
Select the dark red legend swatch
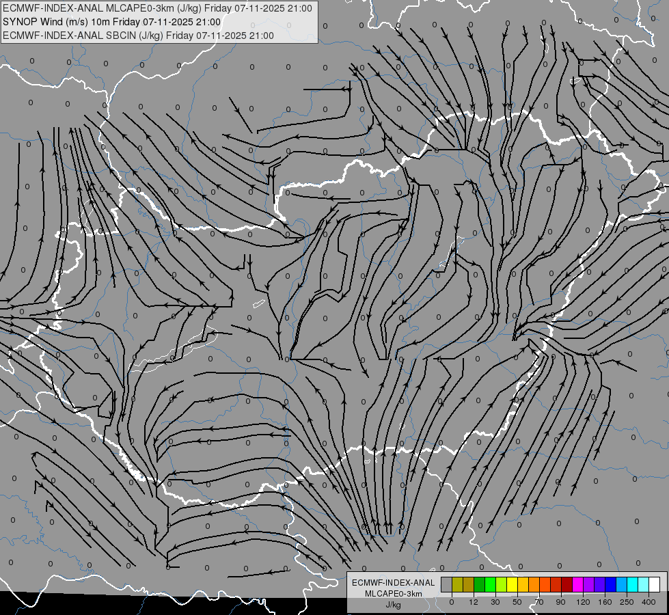pos(566,584)
